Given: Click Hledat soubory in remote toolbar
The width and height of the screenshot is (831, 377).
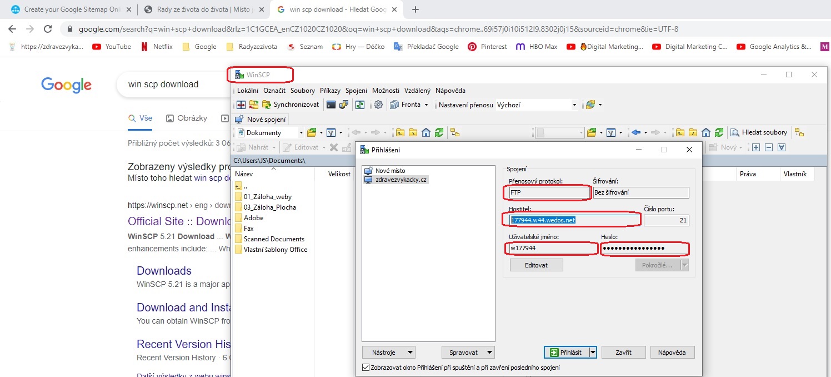Looking at the screenshot, I should [759, 132].
